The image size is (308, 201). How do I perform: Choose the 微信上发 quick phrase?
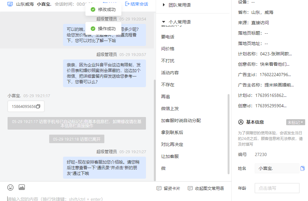tap(170, 109)
